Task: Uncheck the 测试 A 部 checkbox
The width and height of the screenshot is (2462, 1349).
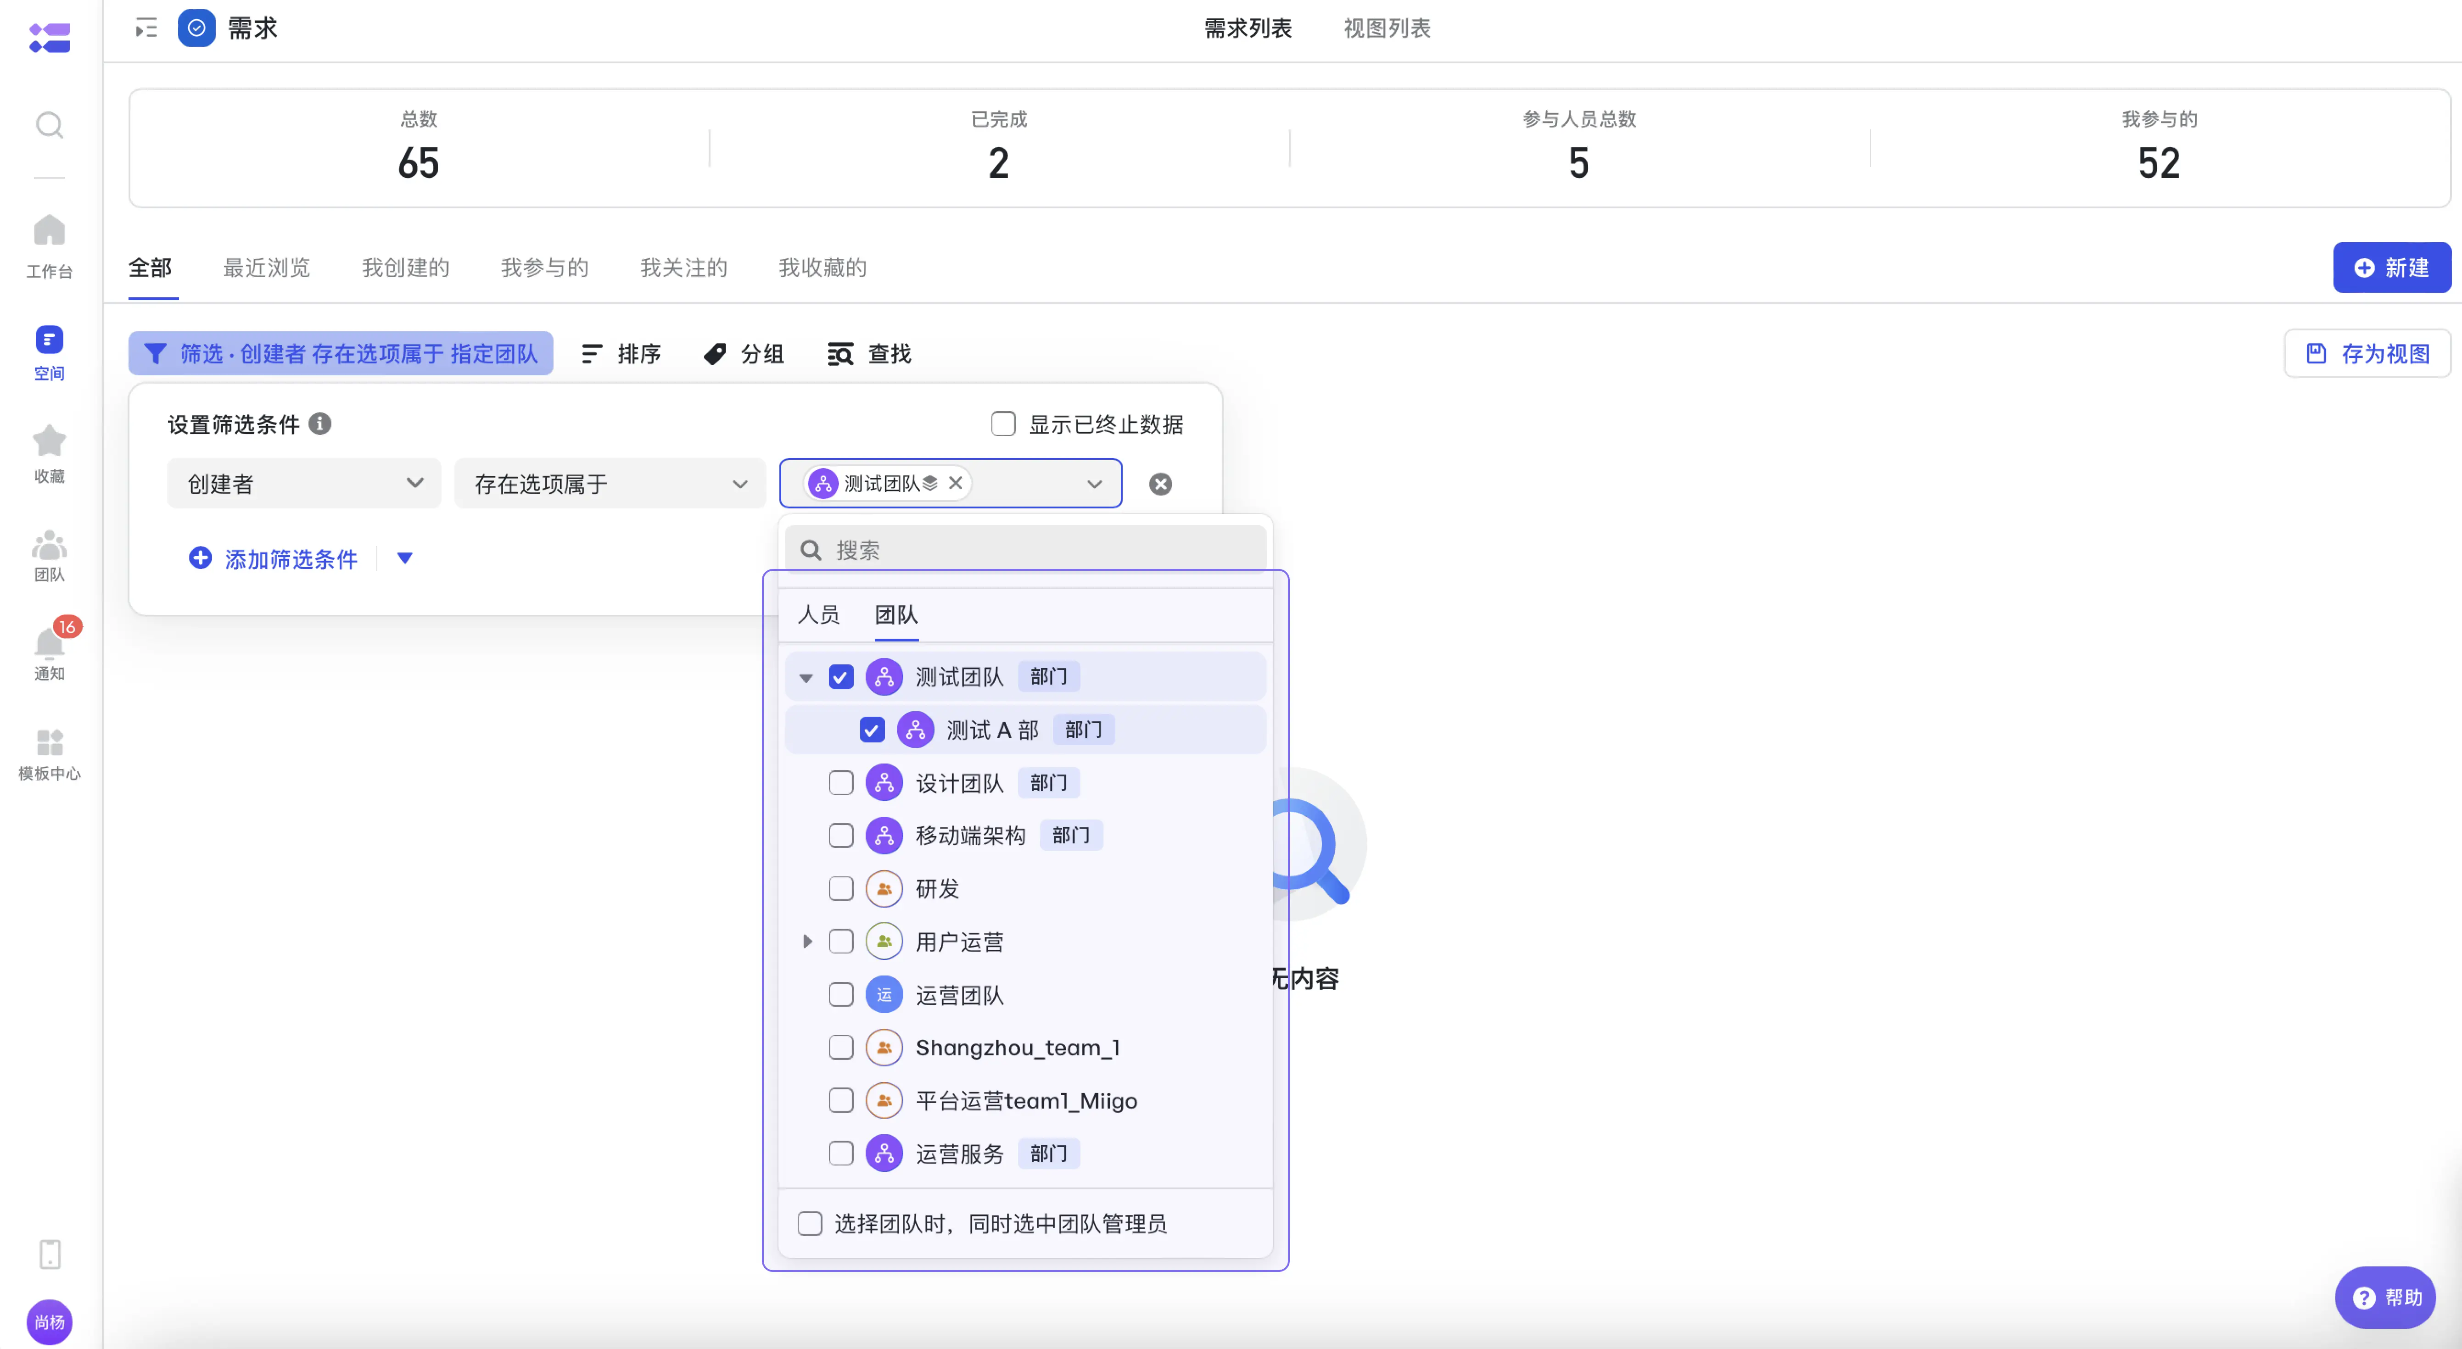Action: click(872, 730)
